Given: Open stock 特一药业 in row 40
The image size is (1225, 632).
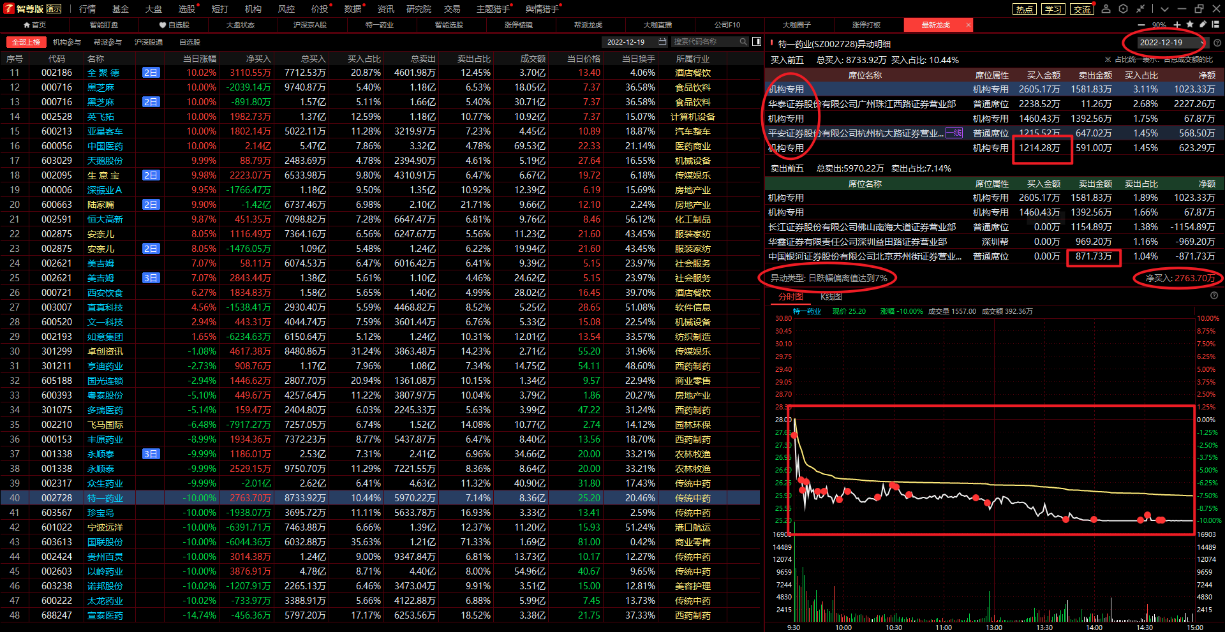Looking at the screenshot, I should pos(105,498).
